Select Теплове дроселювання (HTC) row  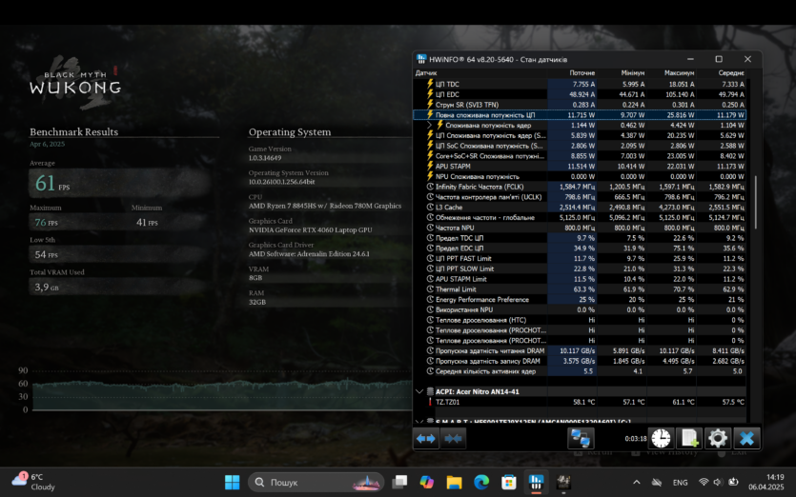(x=580, y=320)
